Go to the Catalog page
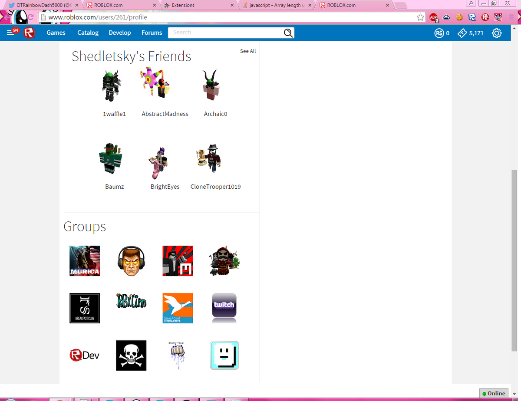This screenshot has width=521, height=401. click(x=88, y=33)
